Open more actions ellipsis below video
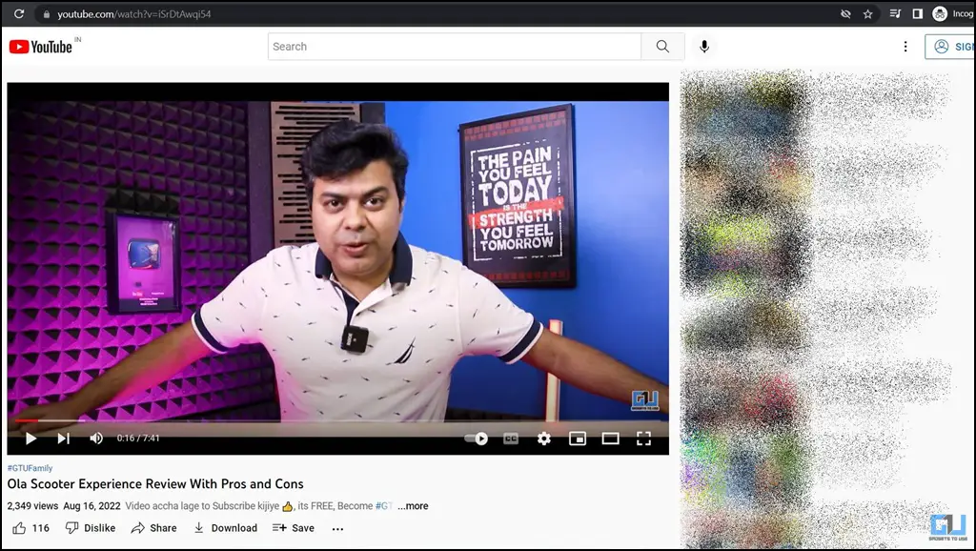976x551 pixels. click(x=337, y=528)
